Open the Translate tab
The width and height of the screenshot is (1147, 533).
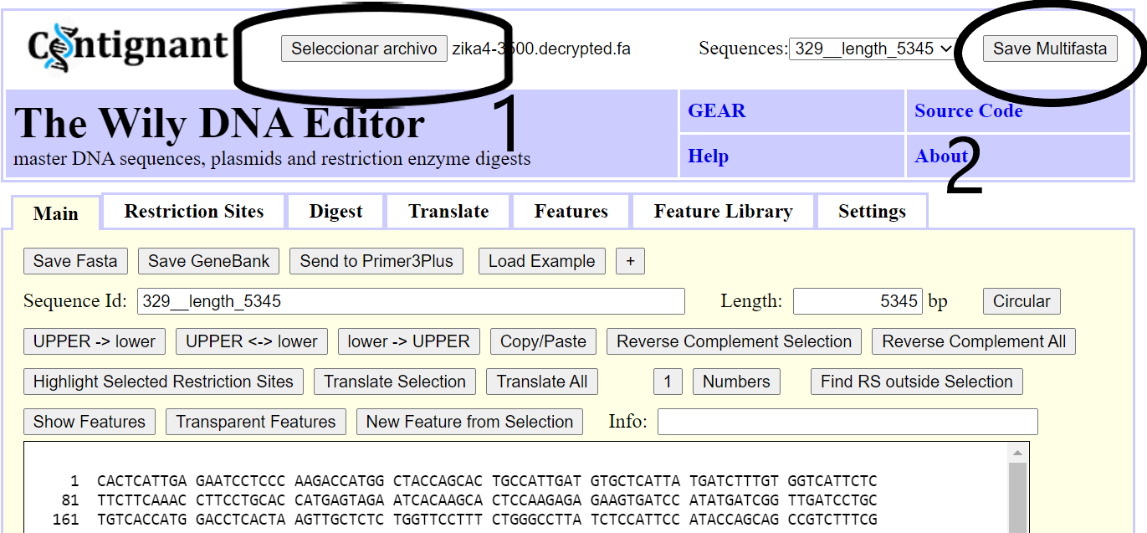pos(448,212)
